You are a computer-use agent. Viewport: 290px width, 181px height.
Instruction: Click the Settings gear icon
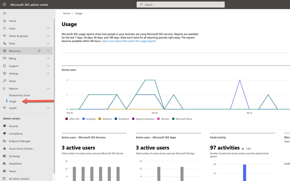coord(5,73)
